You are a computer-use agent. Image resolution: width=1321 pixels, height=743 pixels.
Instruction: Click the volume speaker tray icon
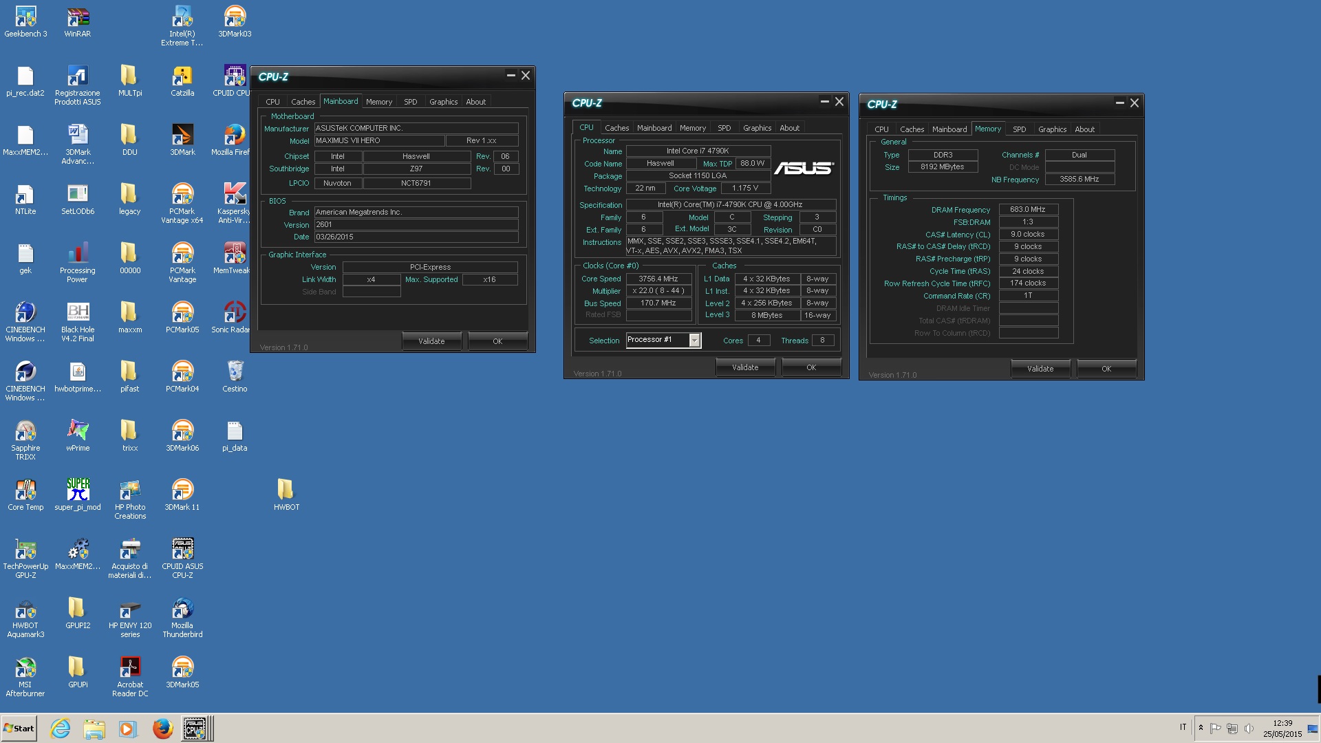[1249, 728]
